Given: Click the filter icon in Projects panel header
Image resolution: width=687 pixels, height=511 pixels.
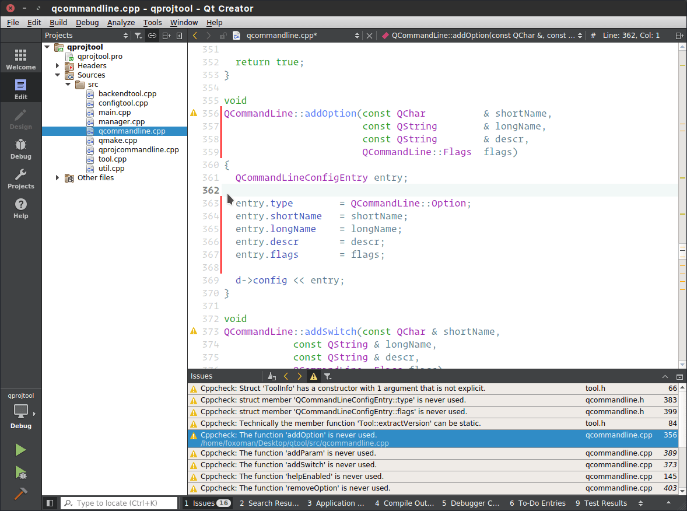Looking at the screenshot, I should [x=138, y=35].
